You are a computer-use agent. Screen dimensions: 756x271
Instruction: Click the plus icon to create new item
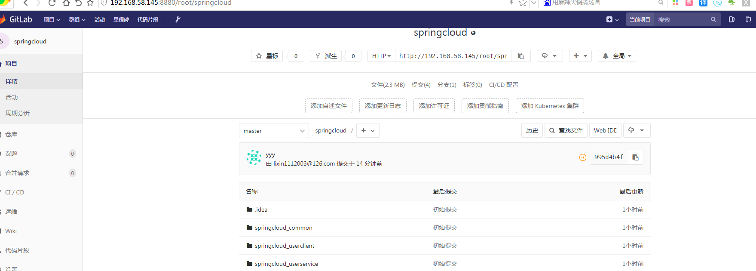[612, 19]
